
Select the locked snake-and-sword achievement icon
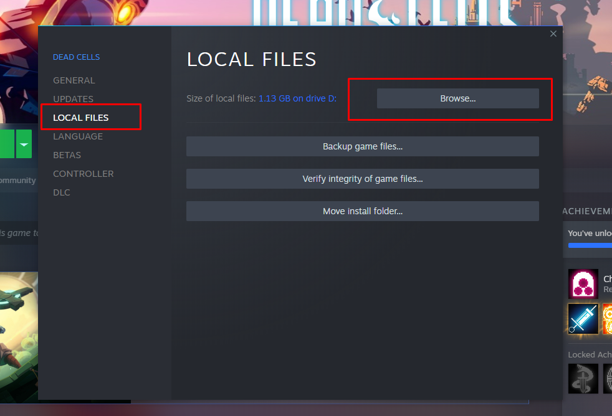(x=583, y=379)
